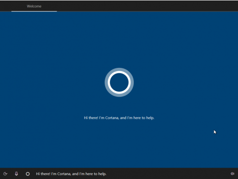Select the Welcome tab
238x179 pixels.
pos(34,6)
